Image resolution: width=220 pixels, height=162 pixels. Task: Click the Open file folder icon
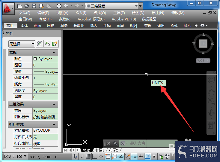(27, 6)
